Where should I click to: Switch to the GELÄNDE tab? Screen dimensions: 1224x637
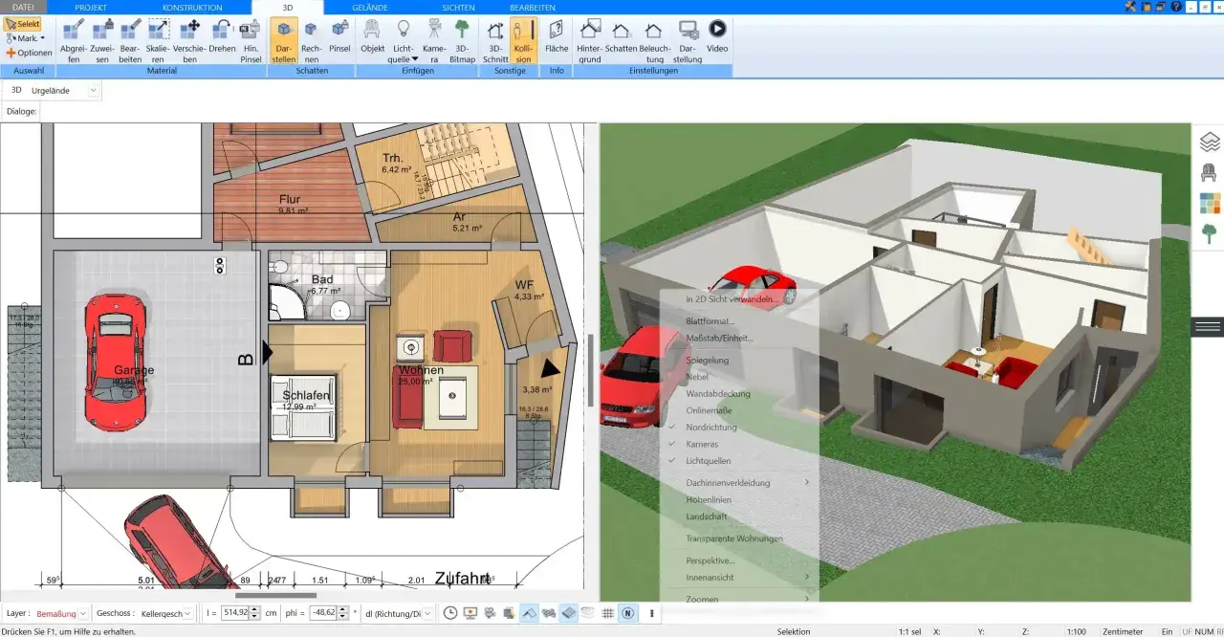tap(370, 7)
